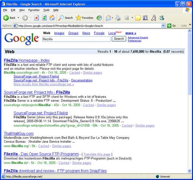Screen dimensions: 193x180
Task: Click into the Google search field
Action: pyautogui.click(x=76, y=39)
